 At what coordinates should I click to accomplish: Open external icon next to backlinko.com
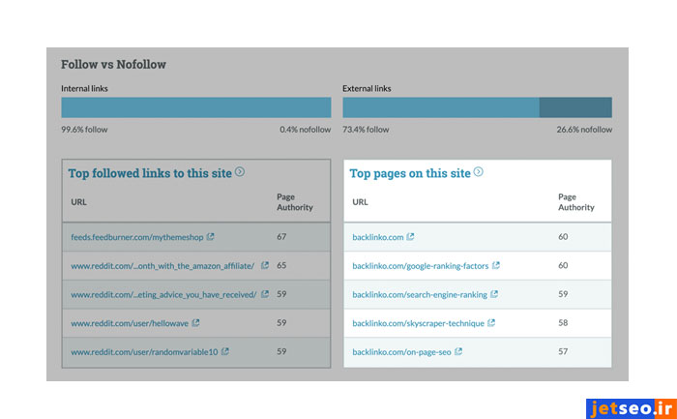[410, 237]
